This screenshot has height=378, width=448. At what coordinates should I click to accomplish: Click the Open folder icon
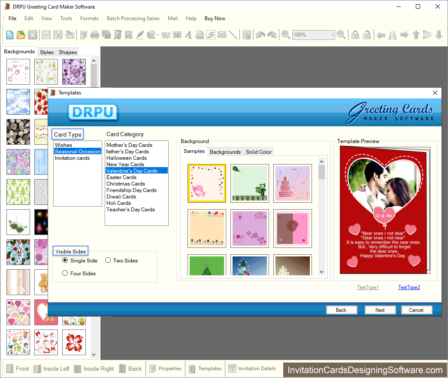21,35
